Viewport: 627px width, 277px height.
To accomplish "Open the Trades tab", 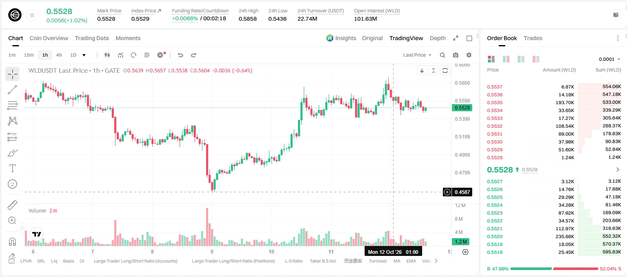I will [533, 38].
